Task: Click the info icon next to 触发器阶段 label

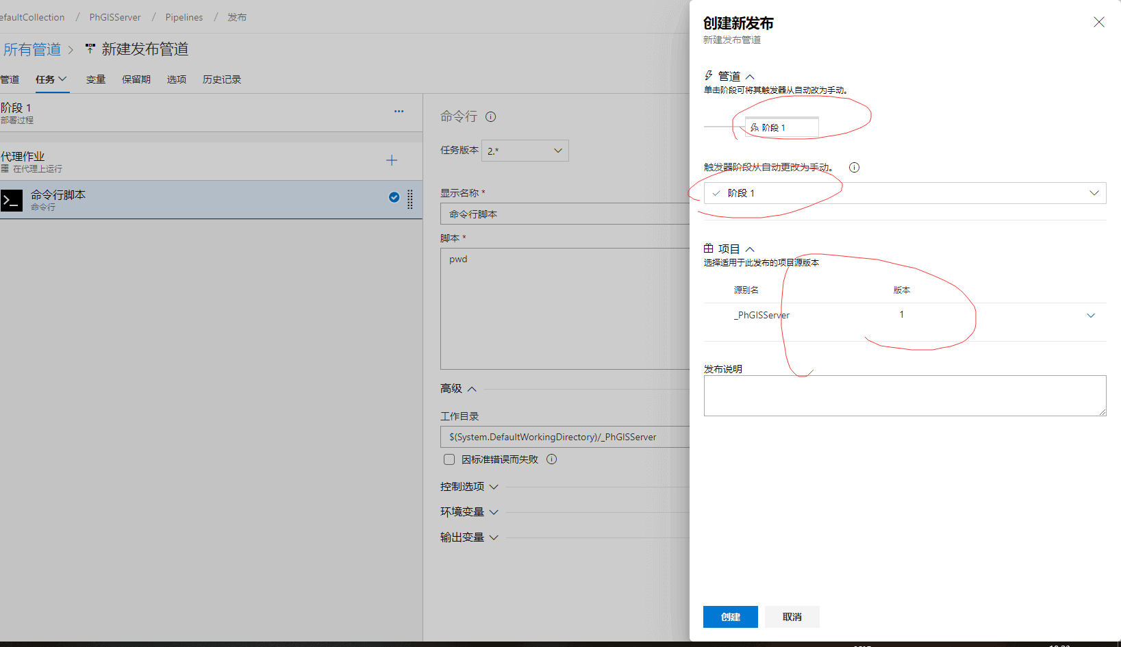Action: point(854,168)
